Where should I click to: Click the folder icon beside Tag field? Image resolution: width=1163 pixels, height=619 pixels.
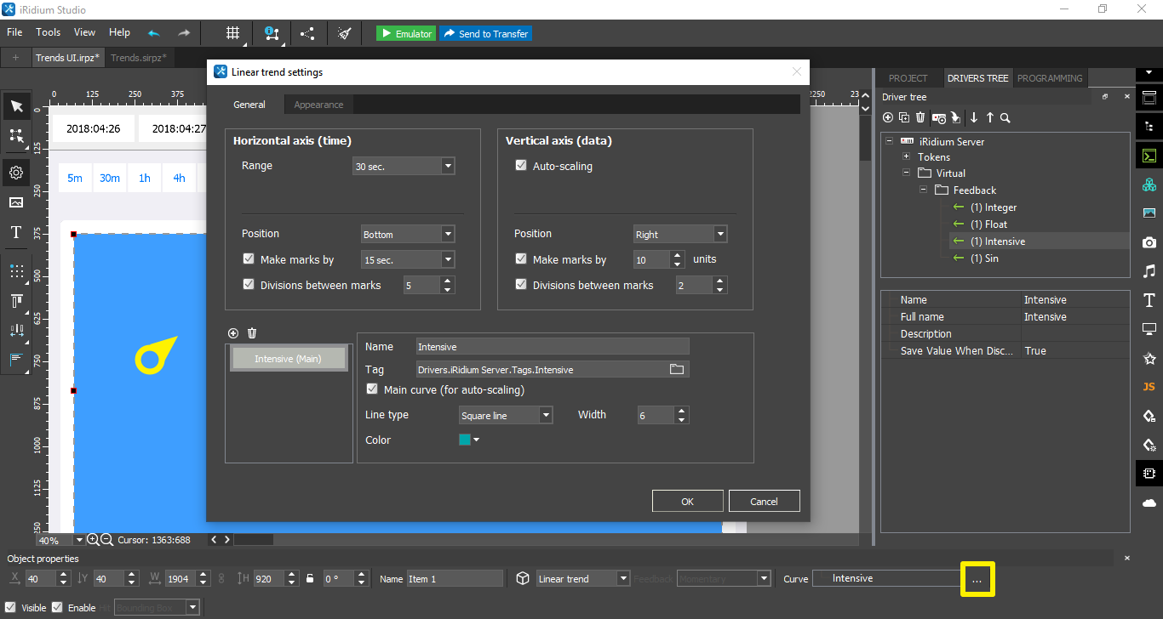coord(677,369)
